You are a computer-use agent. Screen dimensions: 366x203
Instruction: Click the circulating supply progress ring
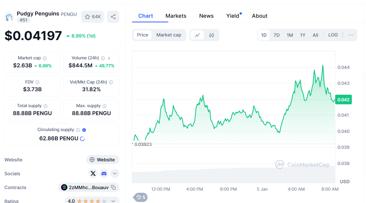(82, 139)
